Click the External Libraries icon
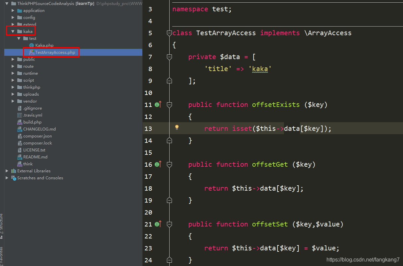Viewport: 403px width, 266px height. pos(14,171)
